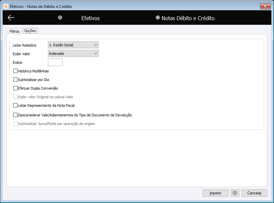Viewport: 274px width, 203px height.
Task: Switch to the Filtros tab
Action: (14, 31)
